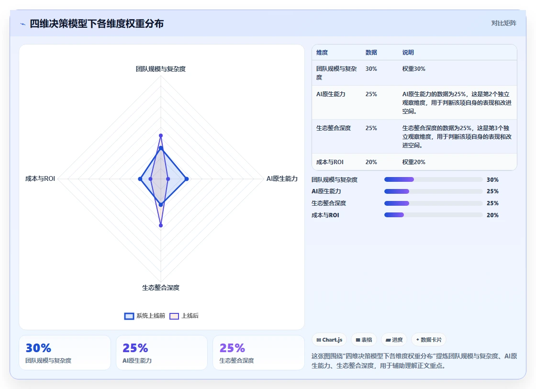The height and width of the screenshot is (389, 536).
Task: Click radar axis label 成本与ROI
Action: click(40, 178)
